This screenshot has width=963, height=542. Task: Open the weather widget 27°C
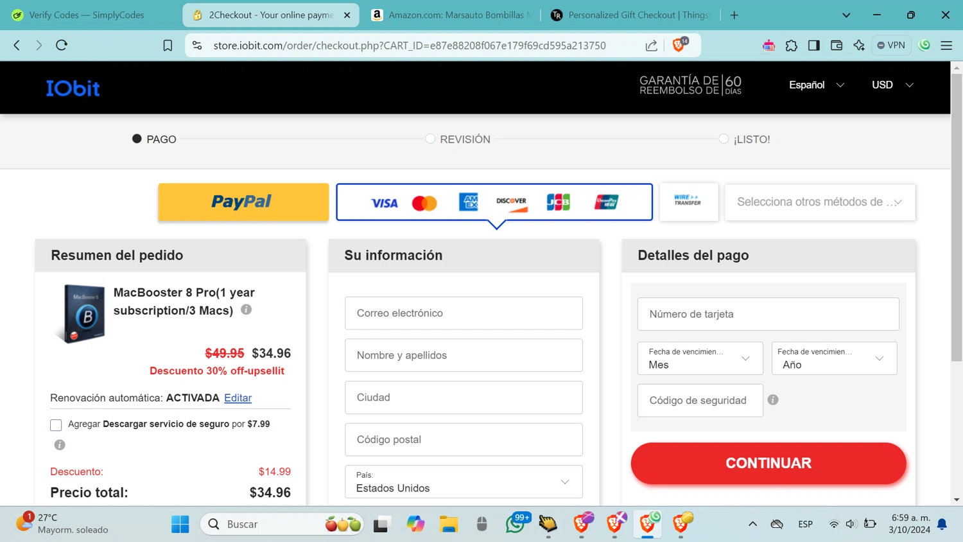coord(63,523)
